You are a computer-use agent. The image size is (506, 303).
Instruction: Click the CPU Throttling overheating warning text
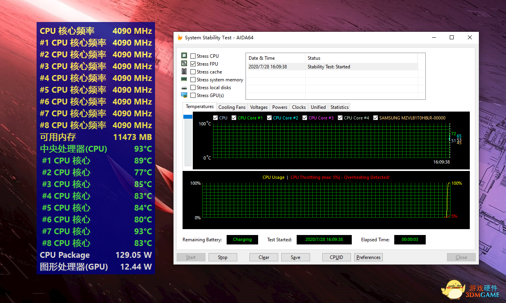click(x=340, y=177)
